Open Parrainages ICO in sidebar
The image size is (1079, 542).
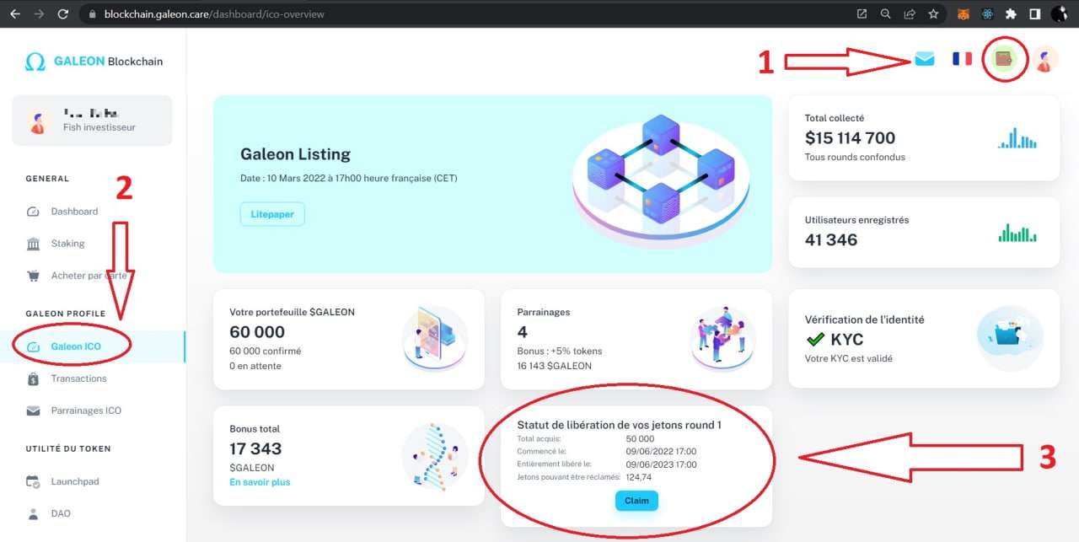pos(86,411)
